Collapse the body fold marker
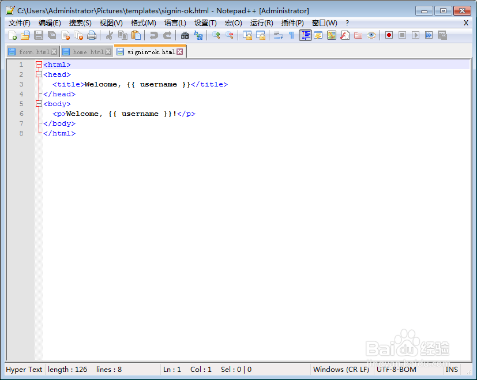The image size is (477, 380). (39, 104)
